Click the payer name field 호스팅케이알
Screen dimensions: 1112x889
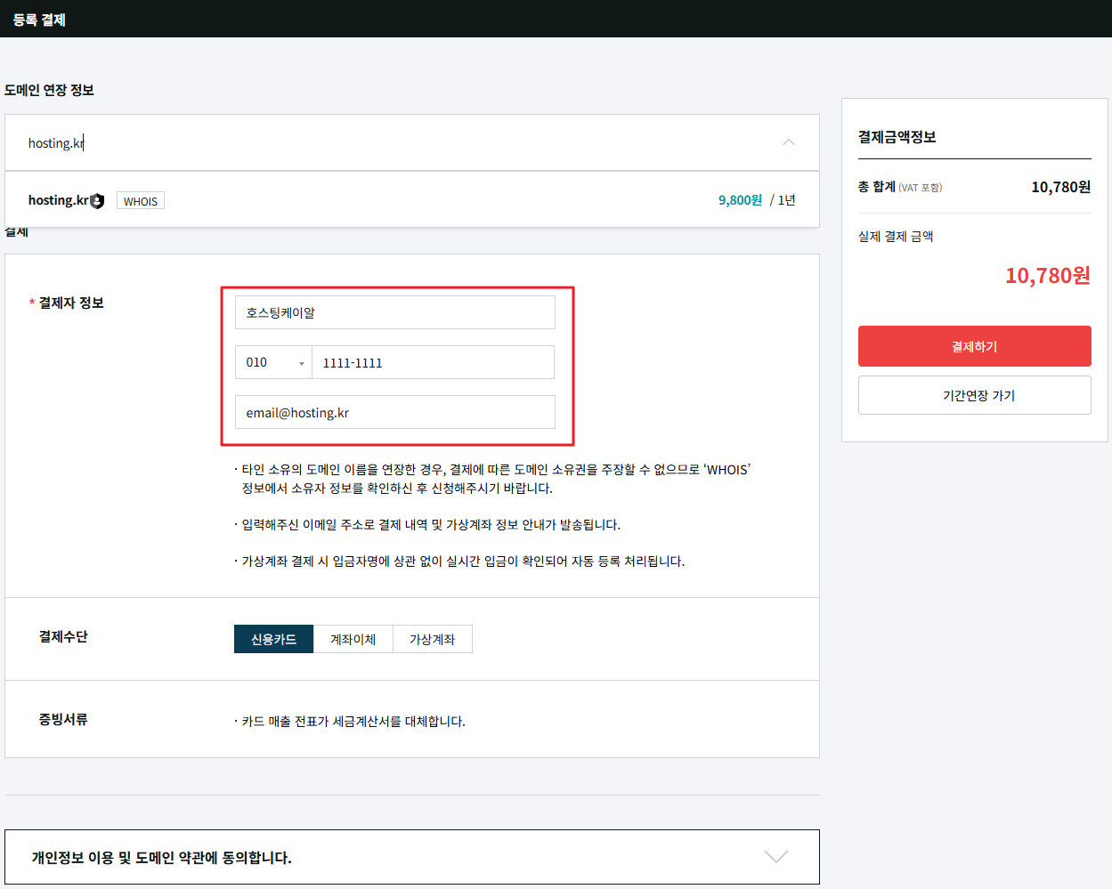click(395, 312)
